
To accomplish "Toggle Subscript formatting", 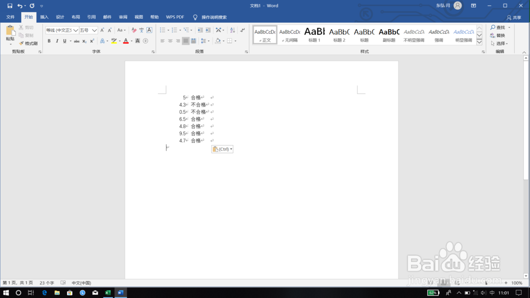I will (x=84, y=41).
